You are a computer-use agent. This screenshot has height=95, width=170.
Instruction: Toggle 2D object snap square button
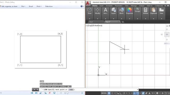coord(138,93)
